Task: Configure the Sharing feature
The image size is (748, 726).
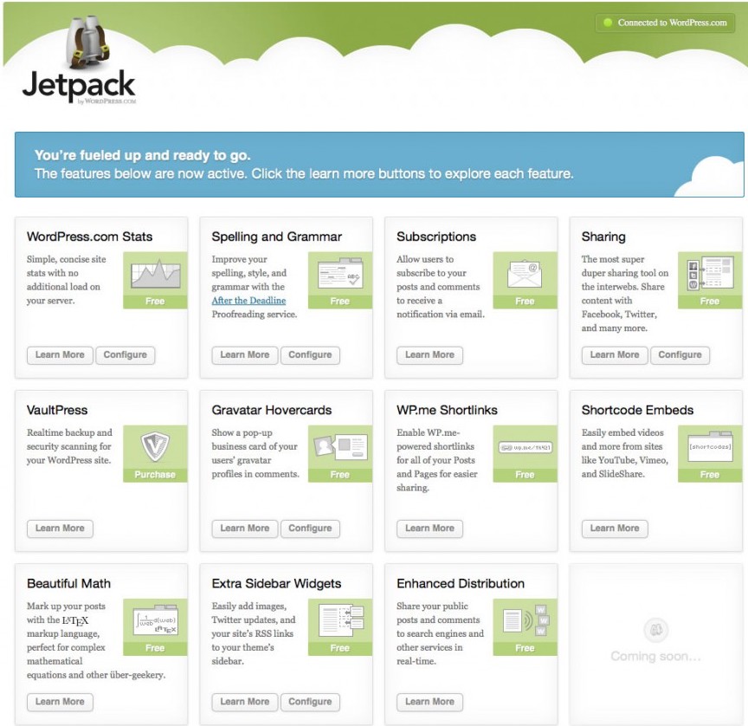Action: (x=680, y=354)
